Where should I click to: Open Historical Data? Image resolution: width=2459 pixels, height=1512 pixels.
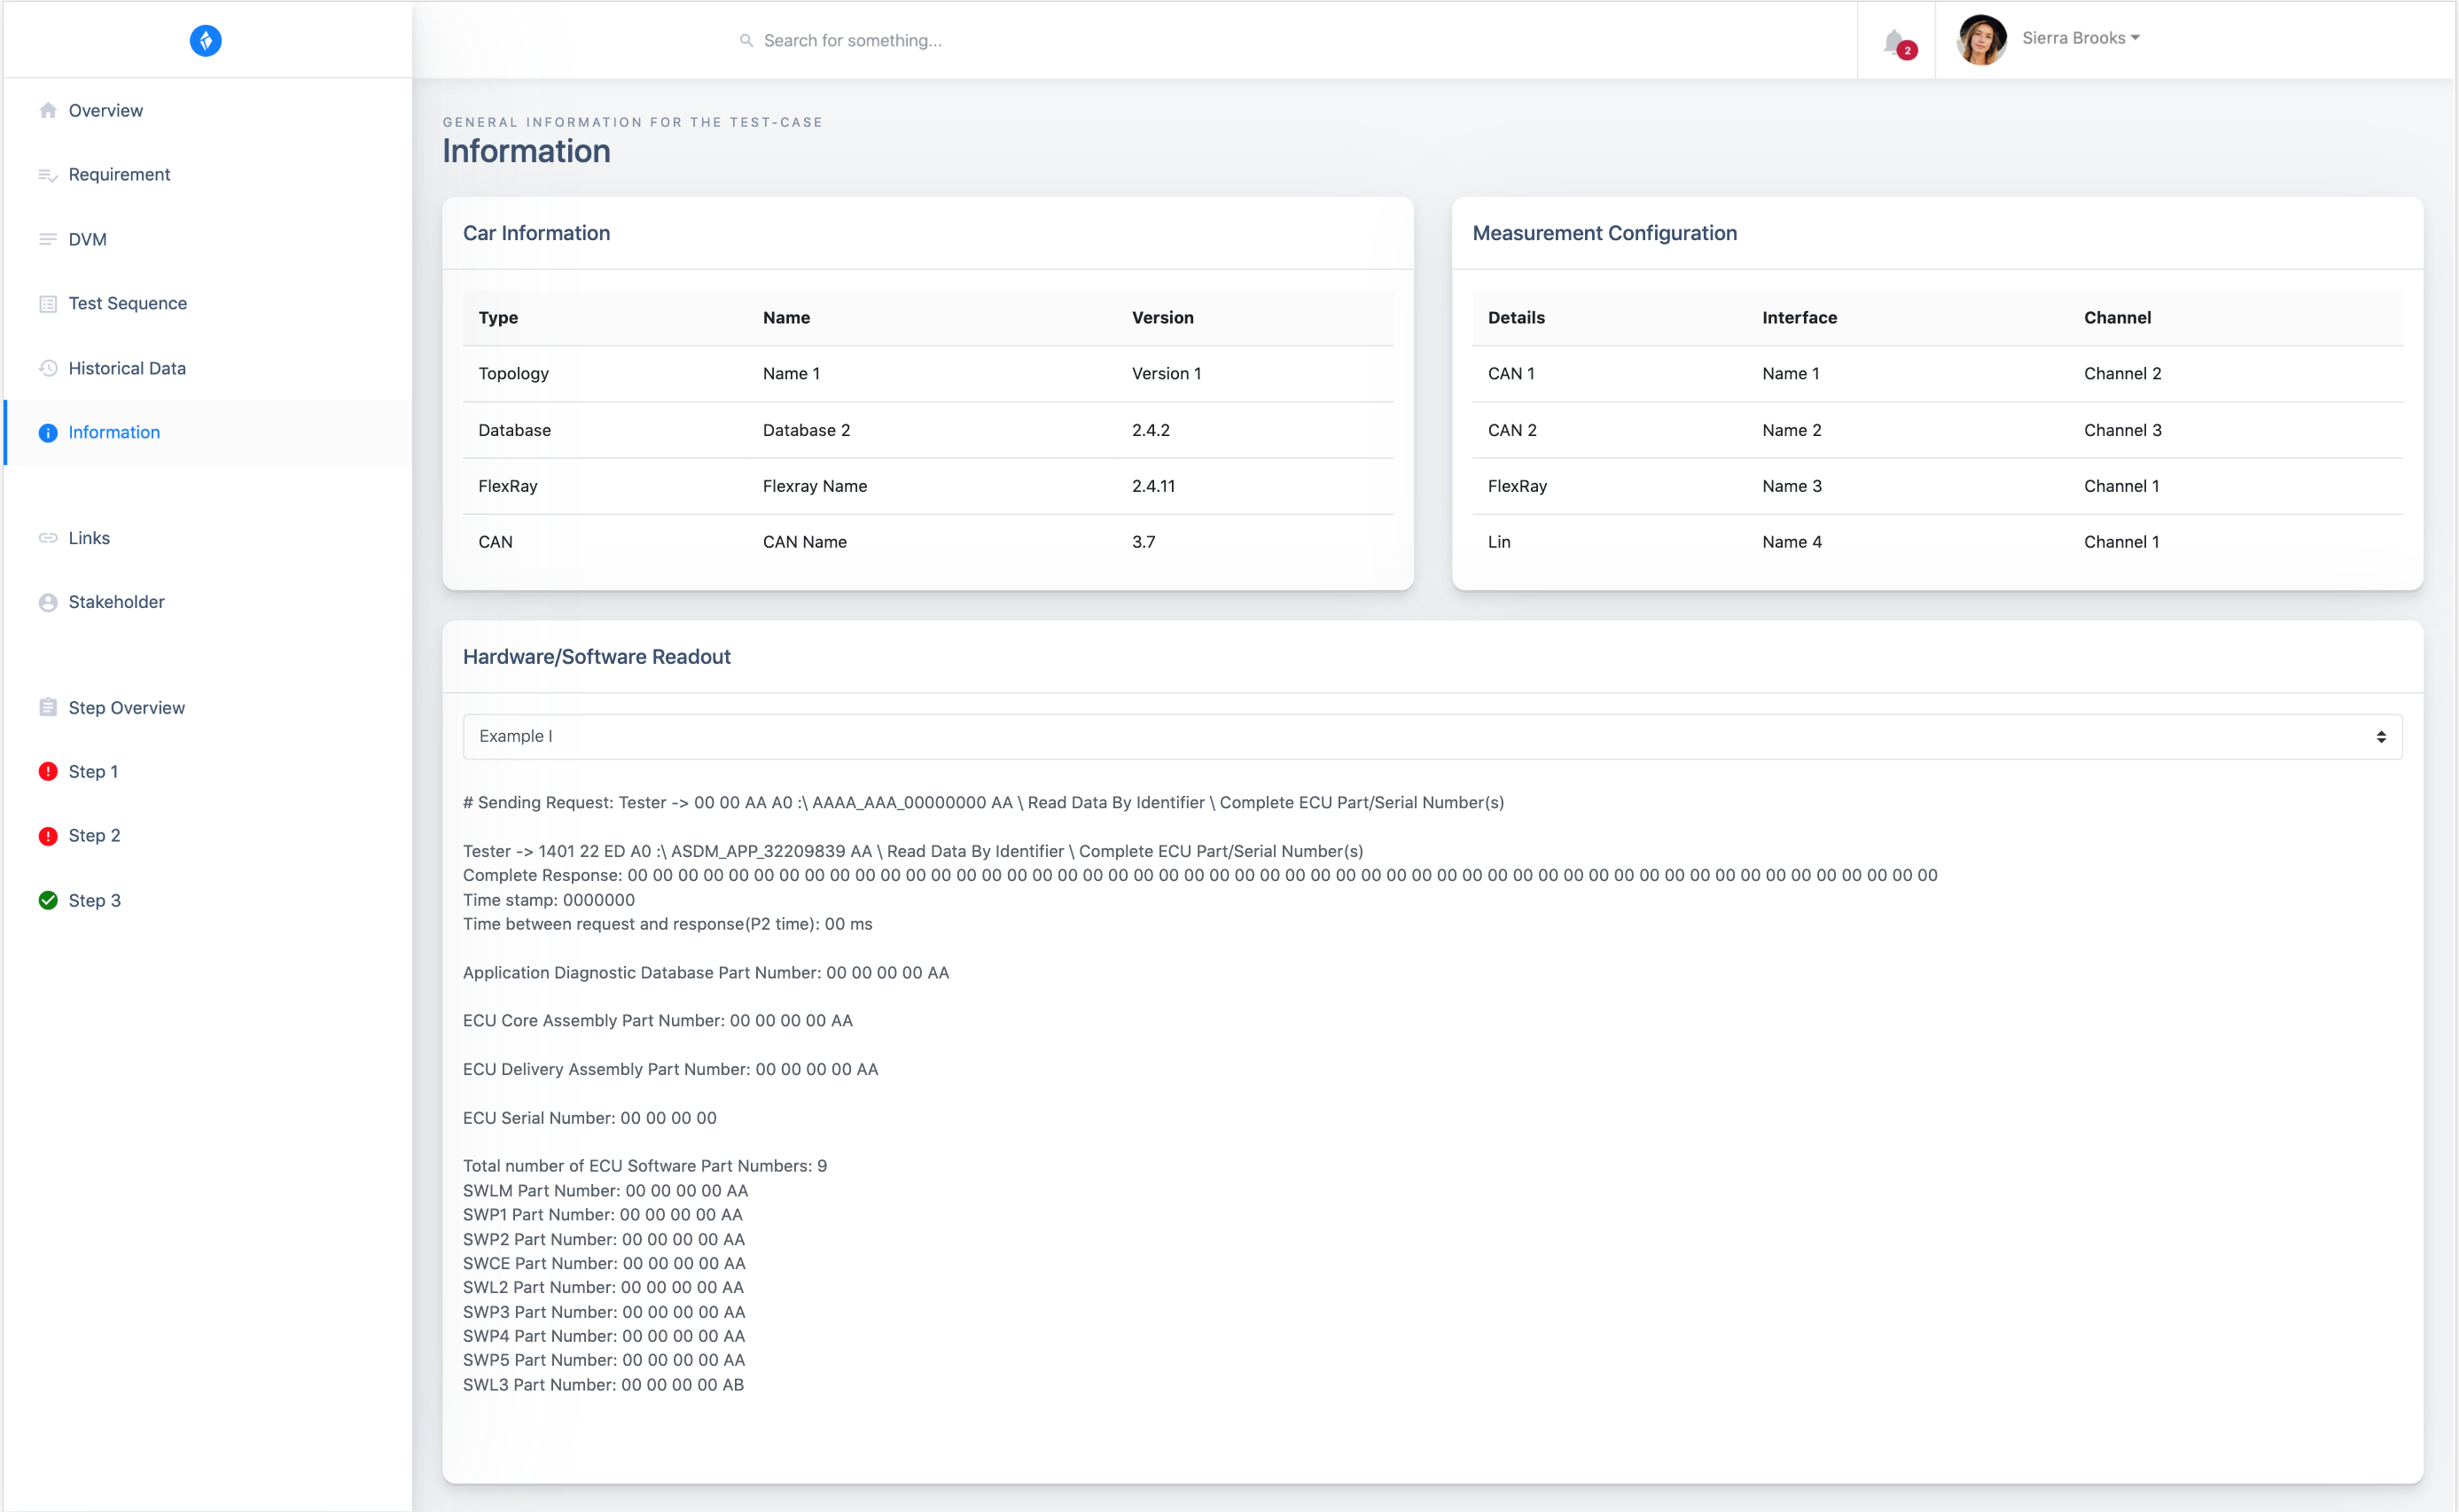pos(127,368)
